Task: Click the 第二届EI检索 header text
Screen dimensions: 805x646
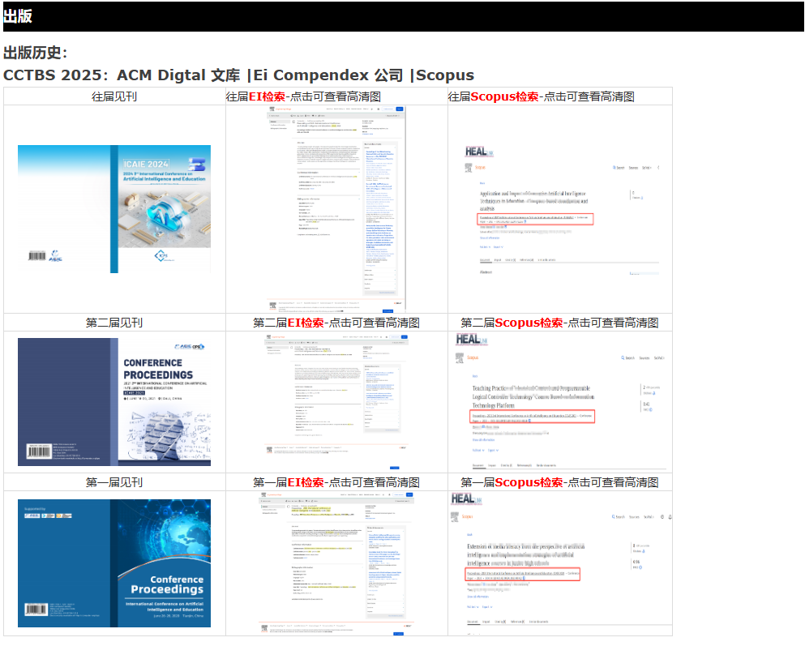Action: 336,323
